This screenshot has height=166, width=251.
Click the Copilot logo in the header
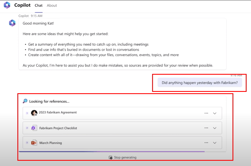click(7, 5)
